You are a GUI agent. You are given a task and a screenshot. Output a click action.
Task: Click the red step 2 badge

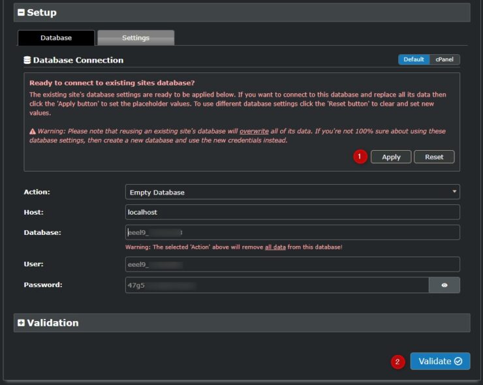pyautogui.click(x=397, y=362)
